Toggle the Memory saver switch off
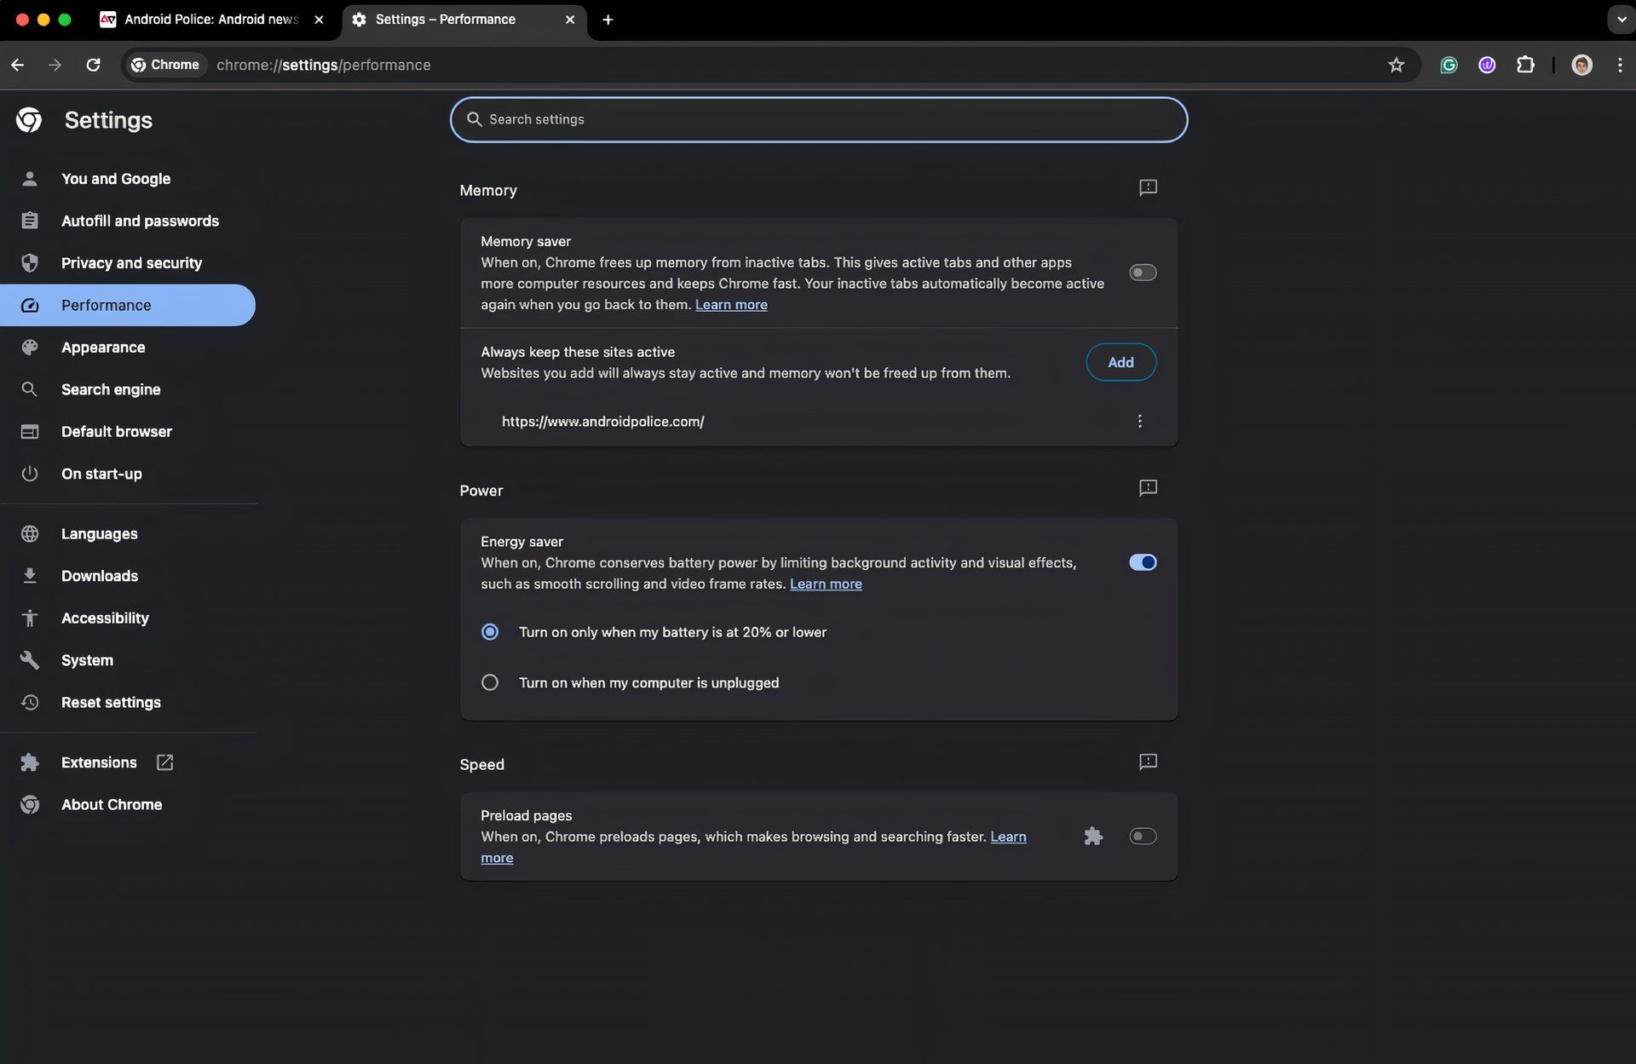 coord(1143,272)
